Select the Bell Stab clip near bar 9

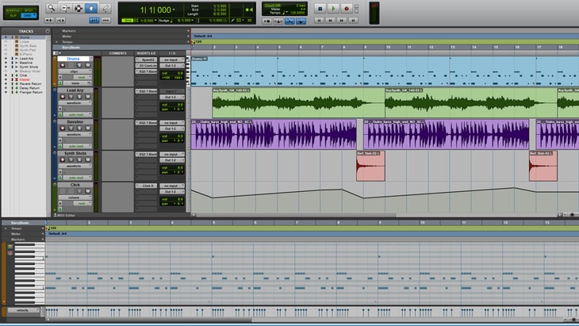coord(370,166)
